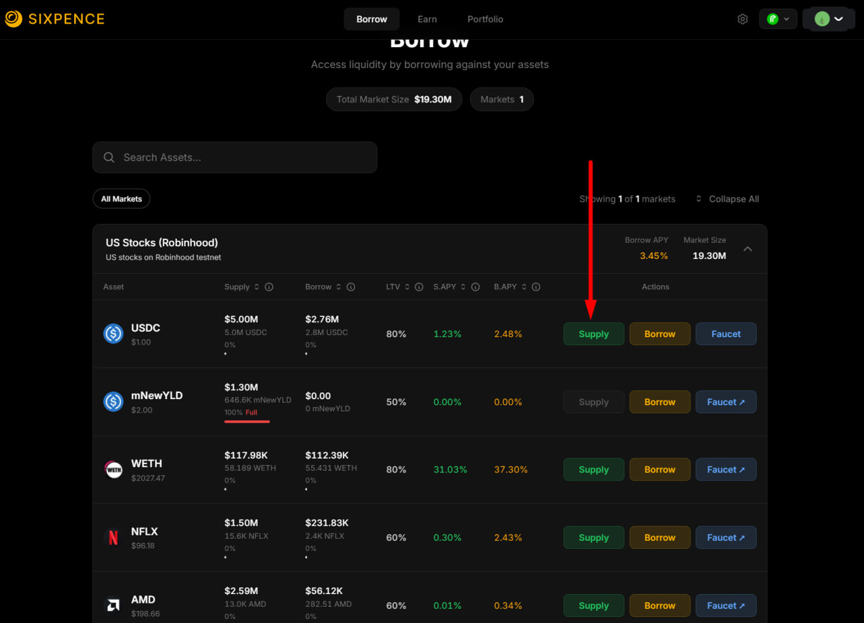Sort by B.APY column arrows

coord(523,287)
